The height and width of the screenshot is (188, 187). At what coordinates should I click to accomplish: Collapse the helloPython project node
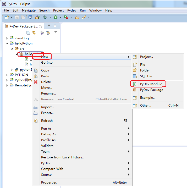7,43
